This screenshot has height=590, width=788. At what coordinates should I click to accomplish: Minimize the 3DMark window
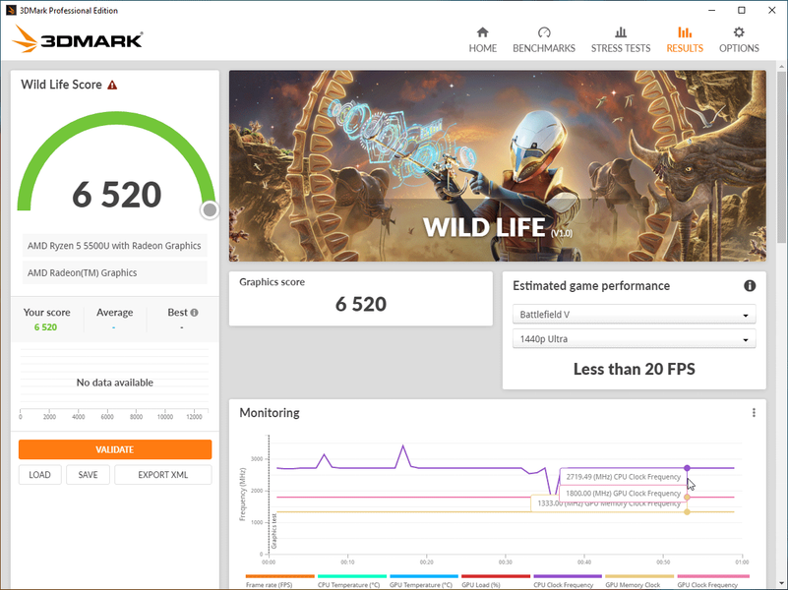pyautogui.click(x=711, y=10)
